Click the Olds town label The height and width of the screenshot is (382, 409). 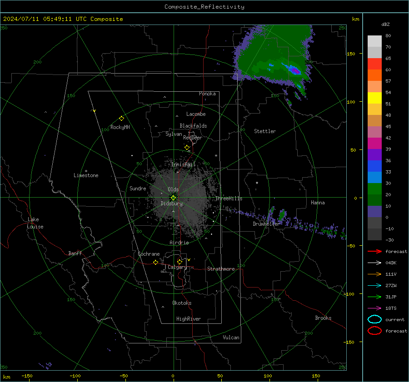coord(173,189)
